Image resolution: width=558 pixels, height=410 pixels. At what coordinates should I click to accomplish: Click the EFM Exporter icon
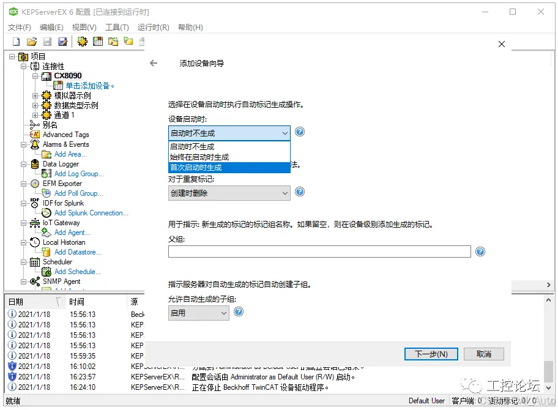point(34,184)
